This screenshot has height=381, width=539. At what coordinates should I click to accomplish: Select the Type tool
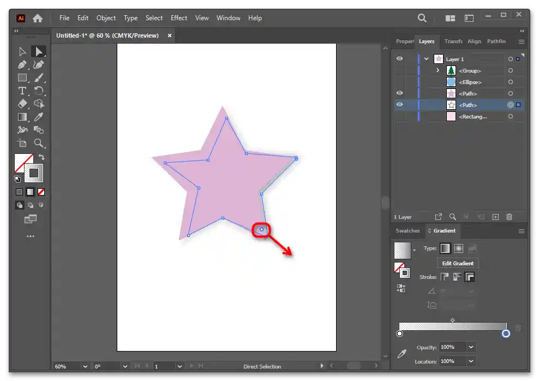click(x=22, y=91)
